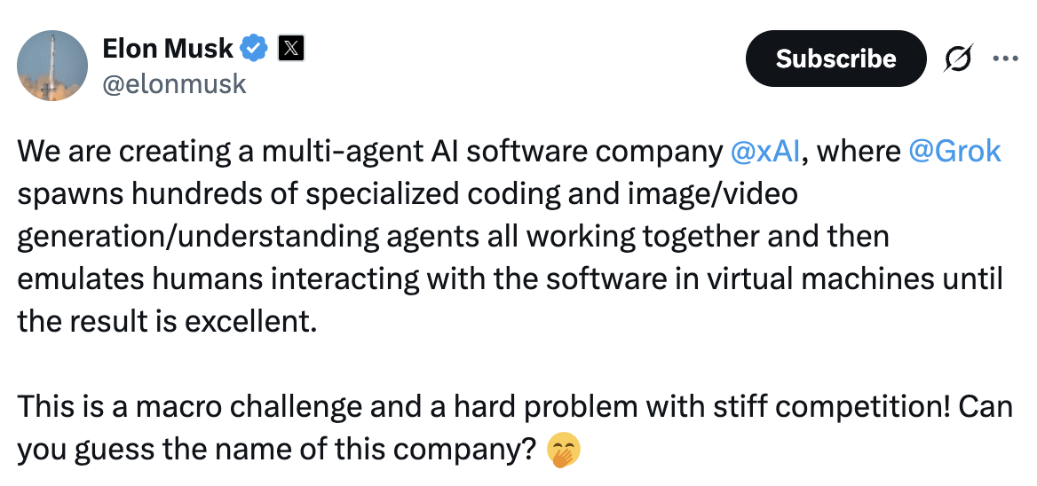Image resolution: width=1037 pixels, height=486 pixels.
Task: Open the three-dot more options menu
Action: [1006, 59]
